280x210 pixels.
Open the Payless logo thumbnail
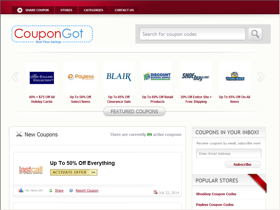81,77
